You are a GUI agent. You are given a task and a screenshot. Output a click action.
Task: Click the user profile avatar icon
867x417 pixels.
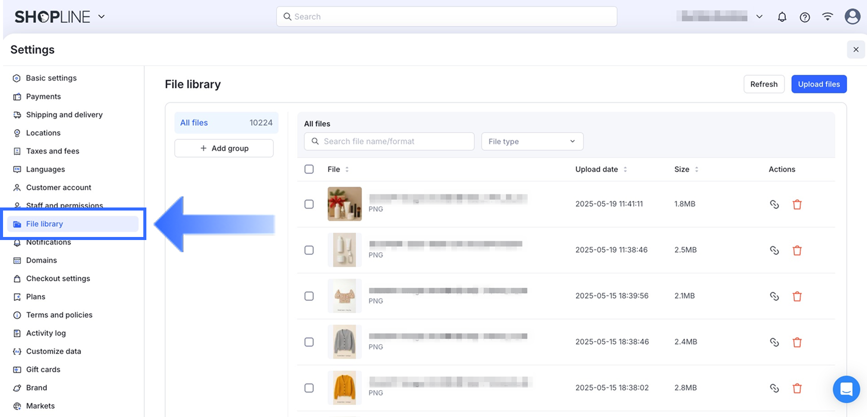[852, 16]
